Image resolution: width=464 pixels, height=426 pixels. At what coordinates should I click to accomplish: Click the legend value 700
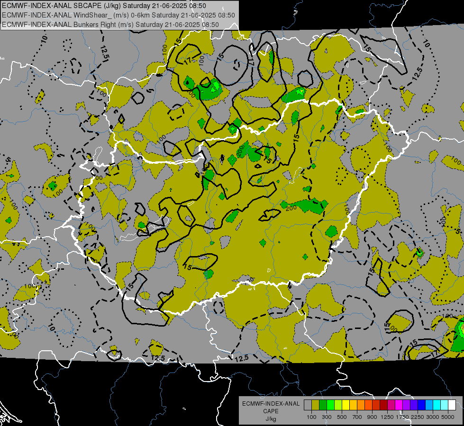[x=357, y=417]
